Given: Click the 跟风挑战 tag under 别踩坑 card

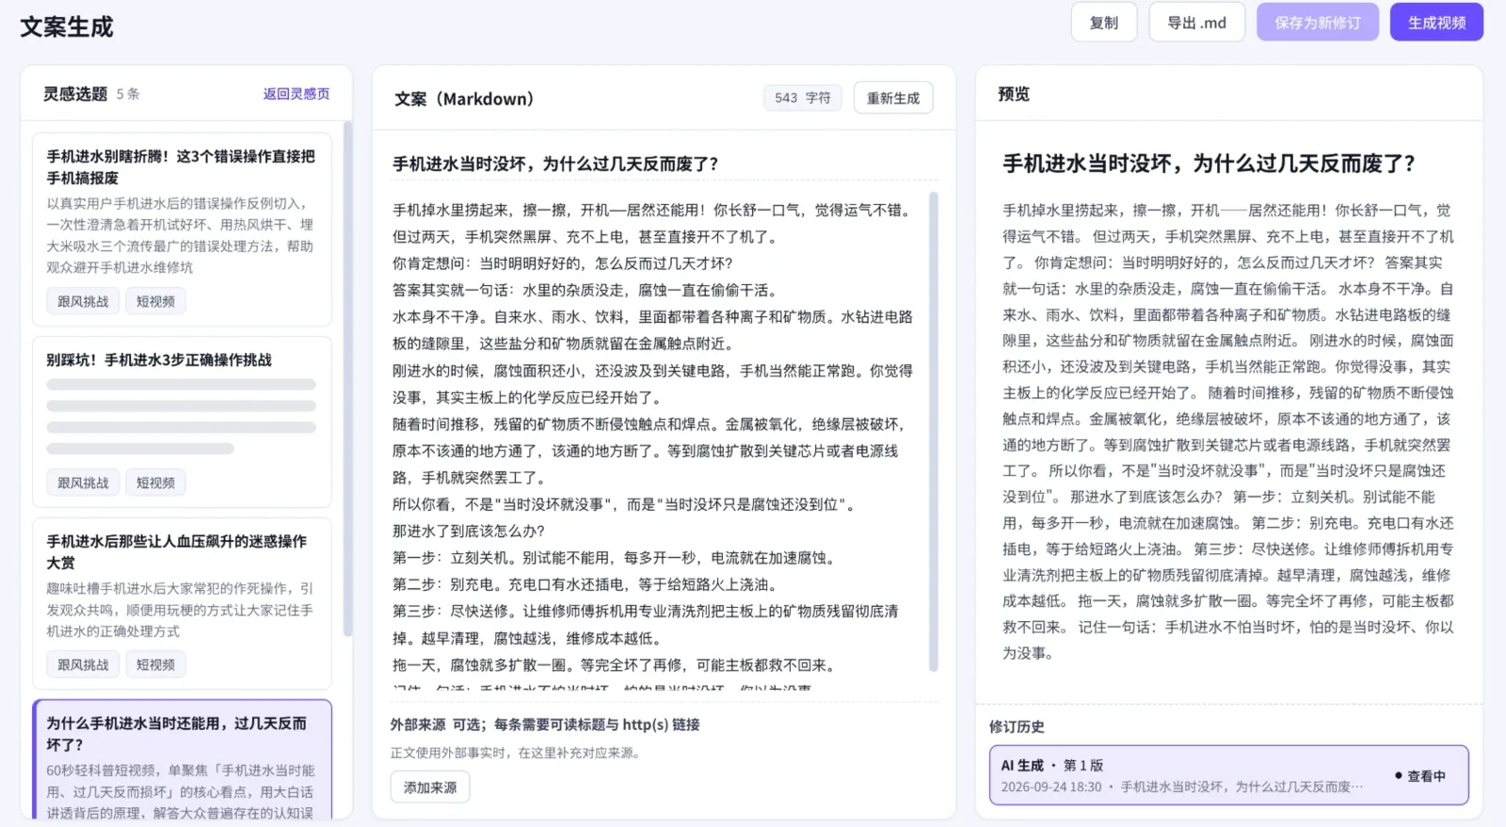Looking at the screenshot, I should coord(83,483).
